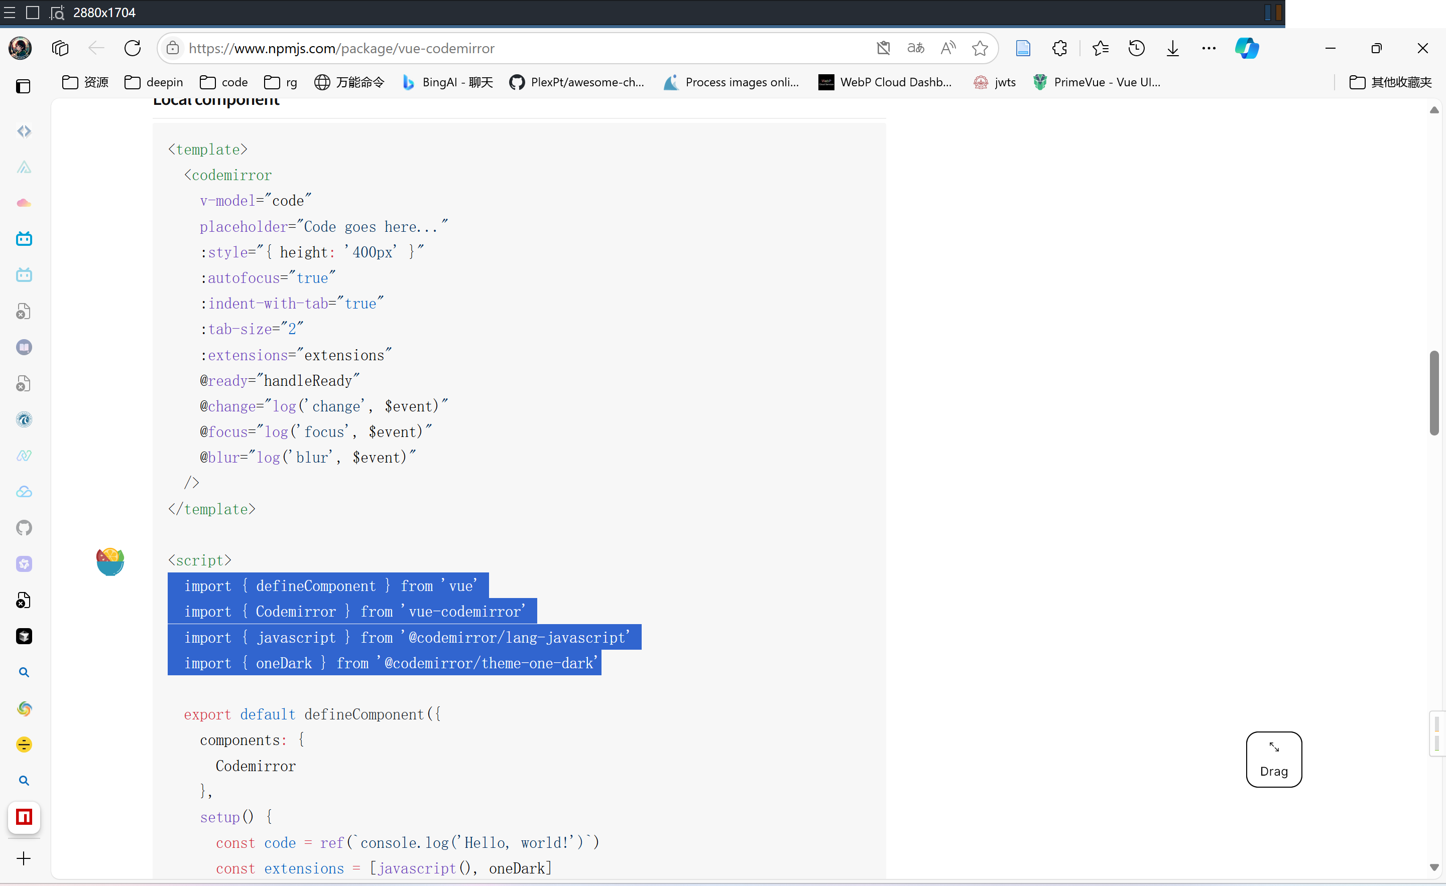The height and width of the screenshot is (886, 1446).
Task: Switch to the blue outlined cloud tab
Action: 24,491
